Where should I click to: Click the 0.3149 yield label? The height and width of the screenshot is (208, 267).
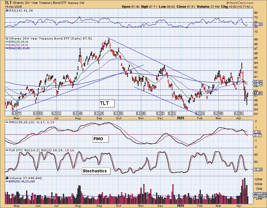pos(78,113)
